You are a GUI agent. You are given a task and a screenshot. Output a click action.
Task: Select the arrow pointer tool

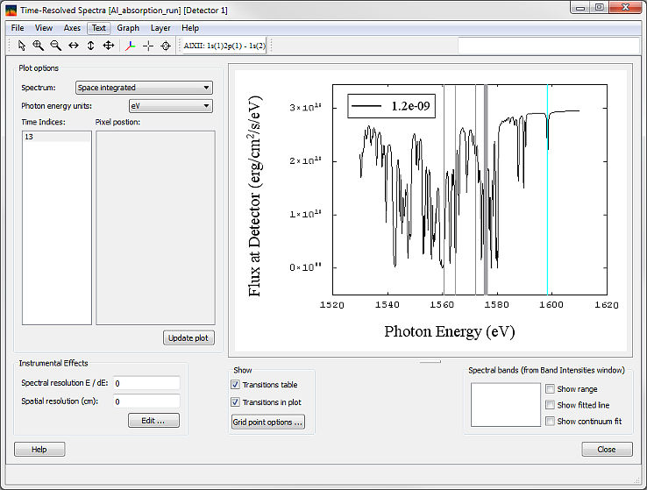[22, 46]
